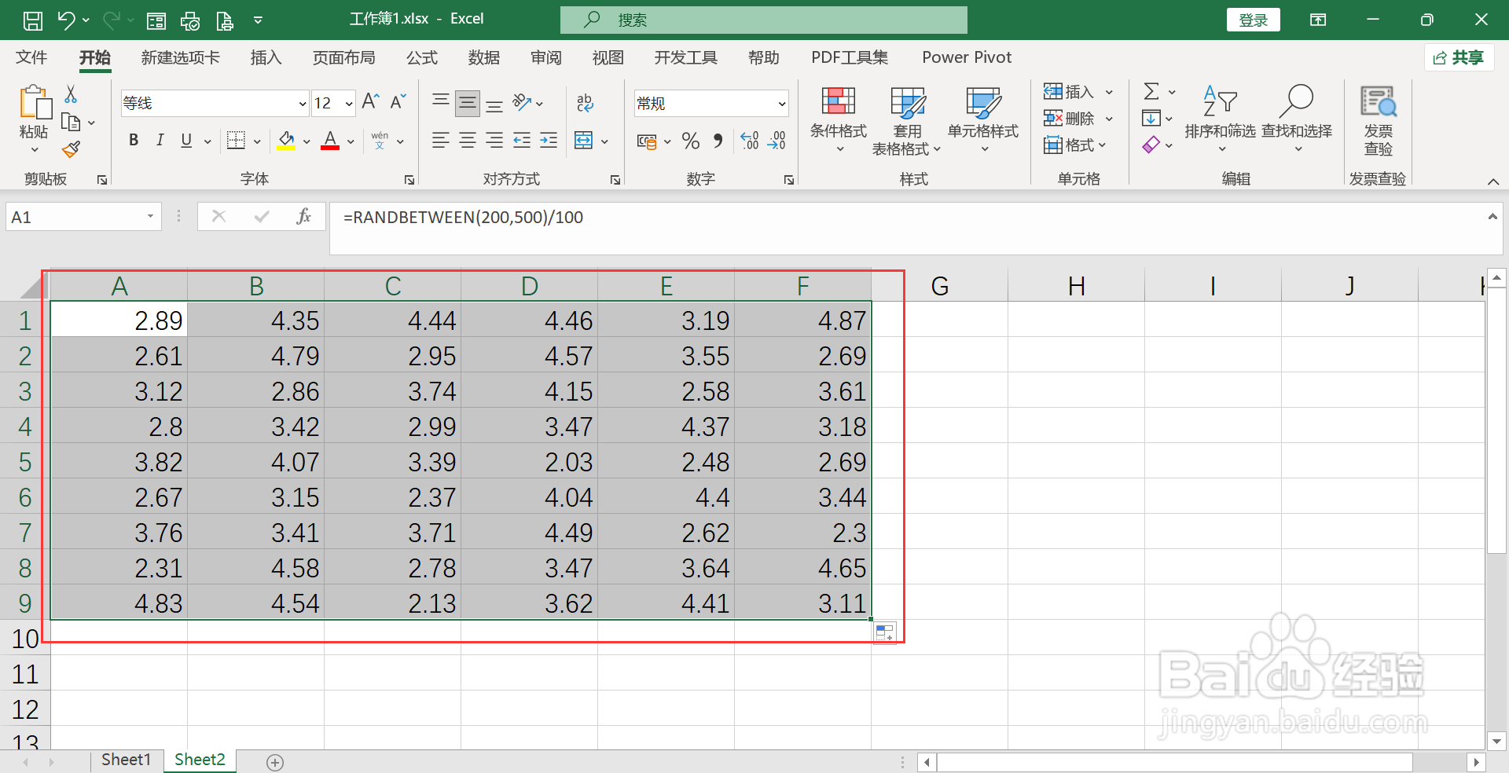Open the number format dropdown
Screen dimensions: 1509x773
pyautogui.click(x=782, y=104)
